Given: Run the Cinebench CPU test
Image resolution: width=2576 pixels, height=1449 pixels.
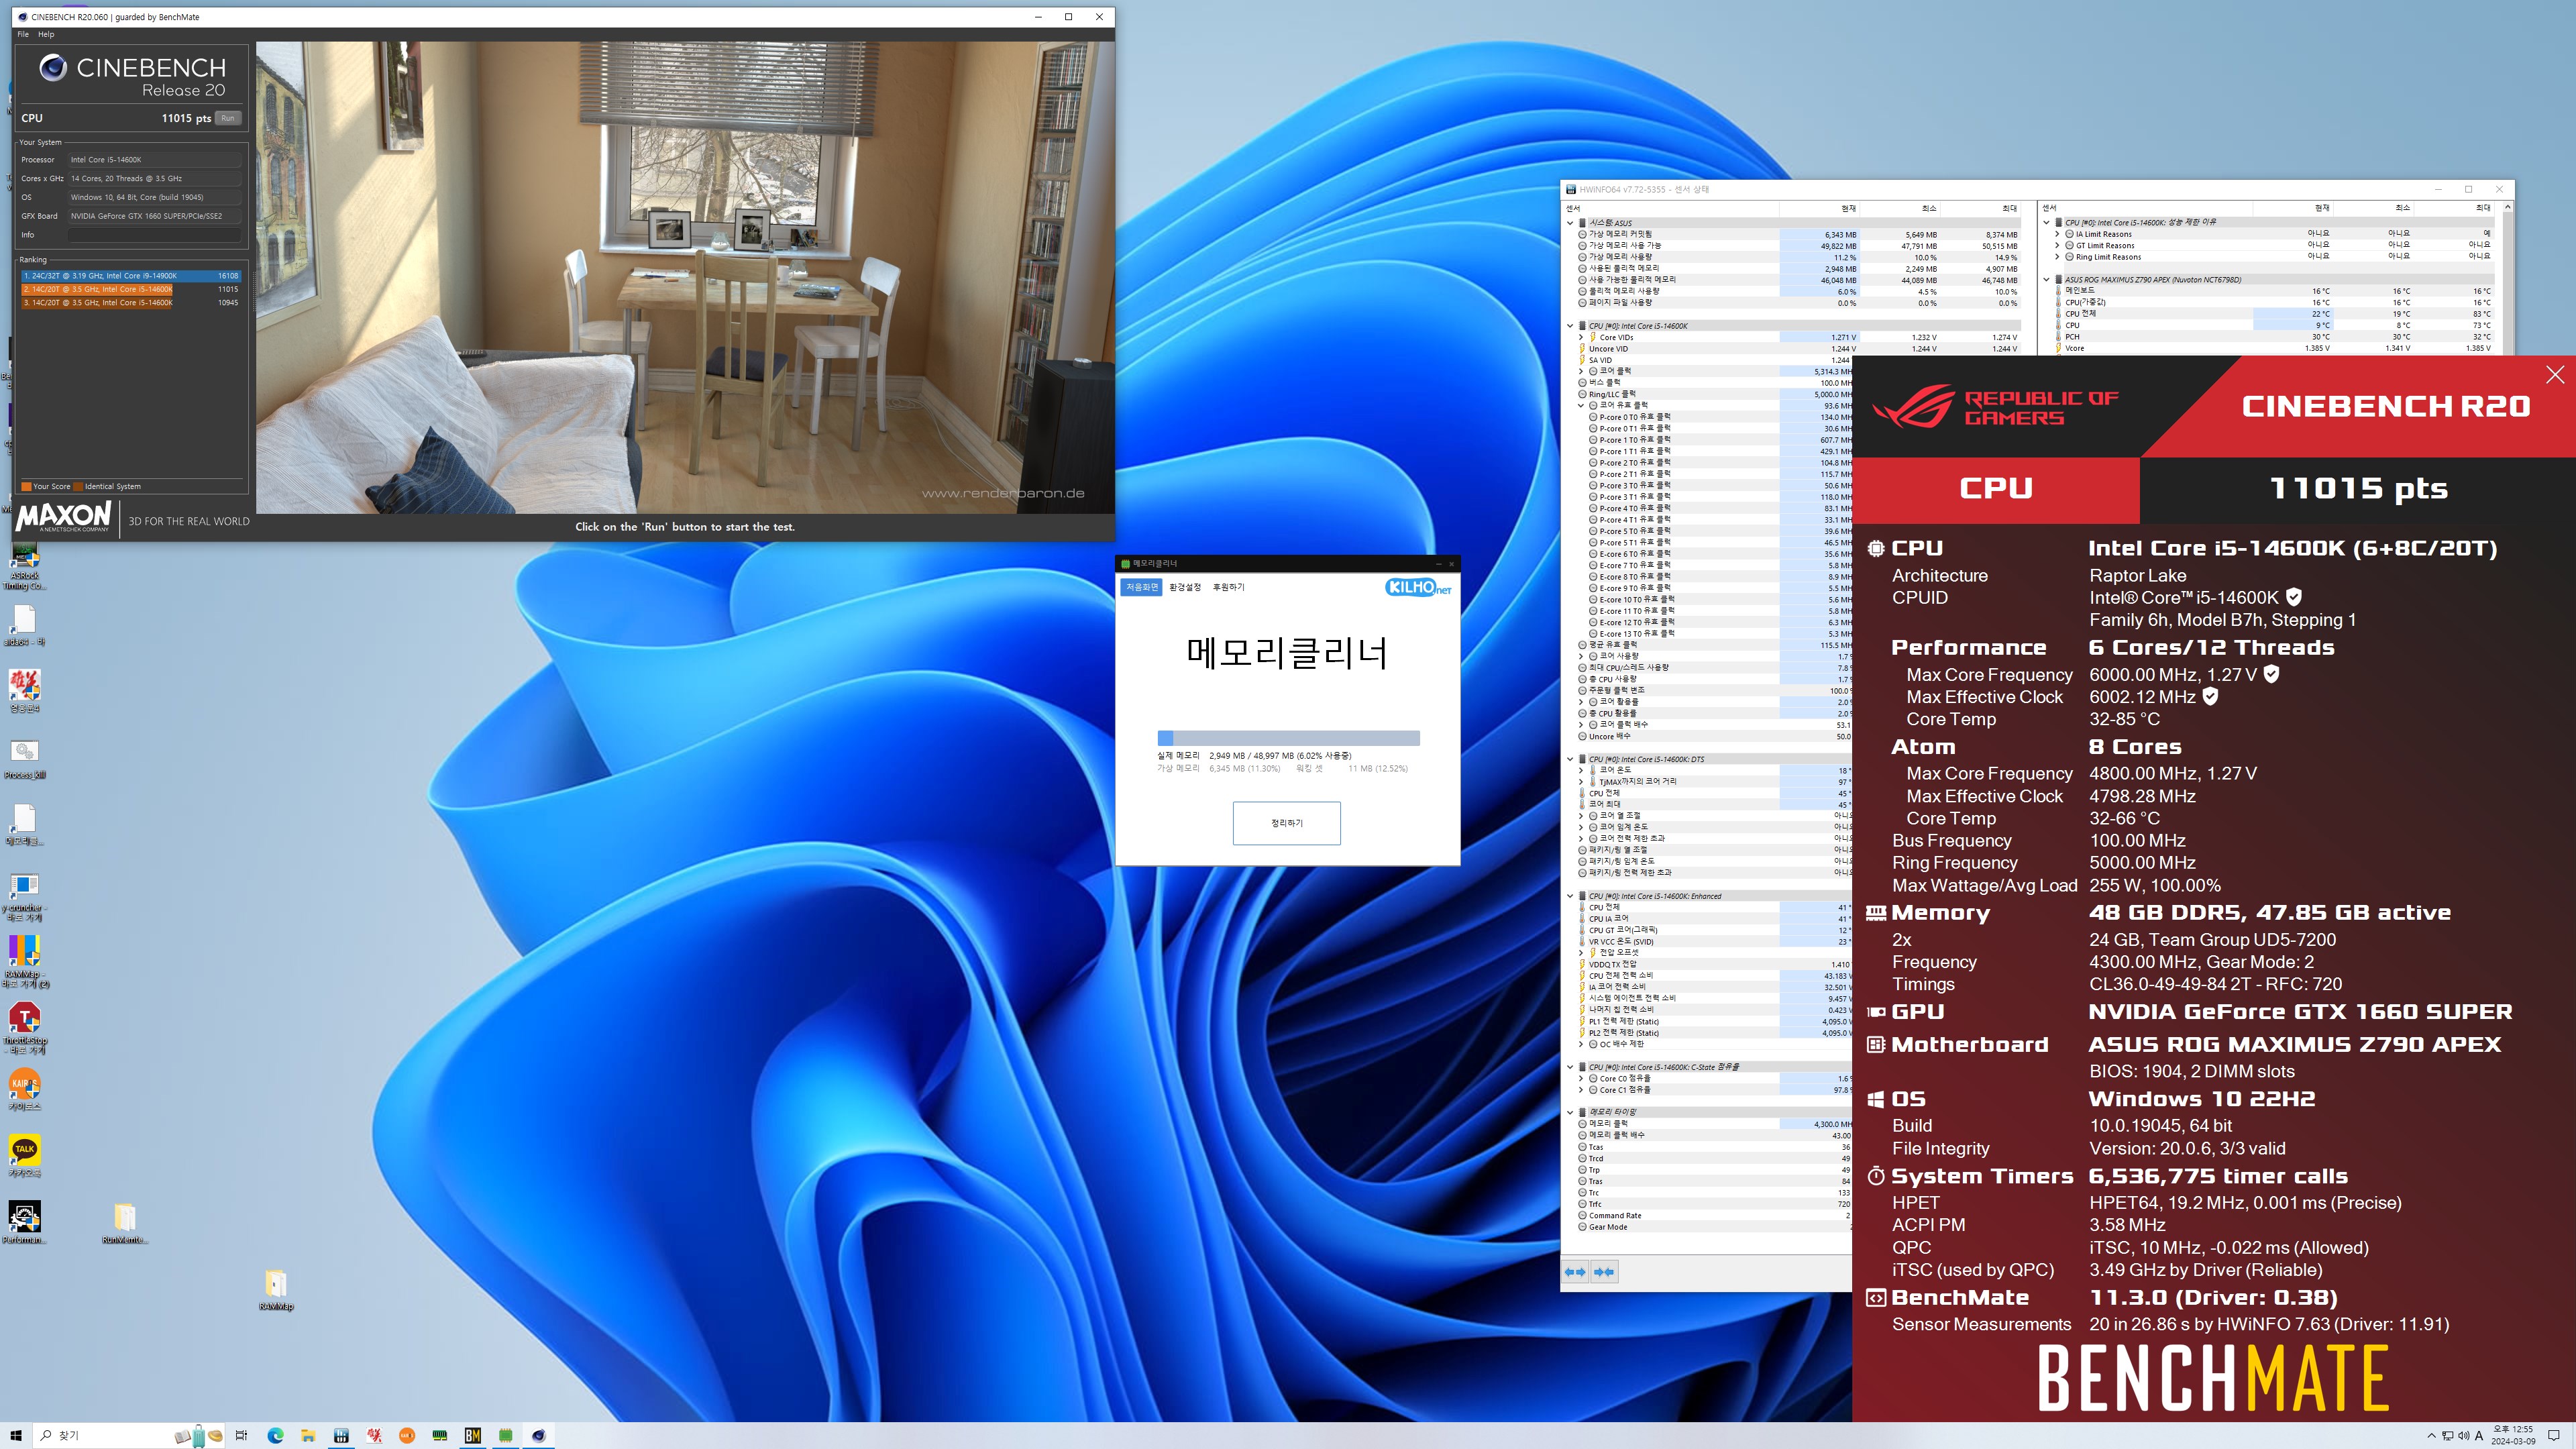Looking at the screenshot, I should tap(228, 118).
